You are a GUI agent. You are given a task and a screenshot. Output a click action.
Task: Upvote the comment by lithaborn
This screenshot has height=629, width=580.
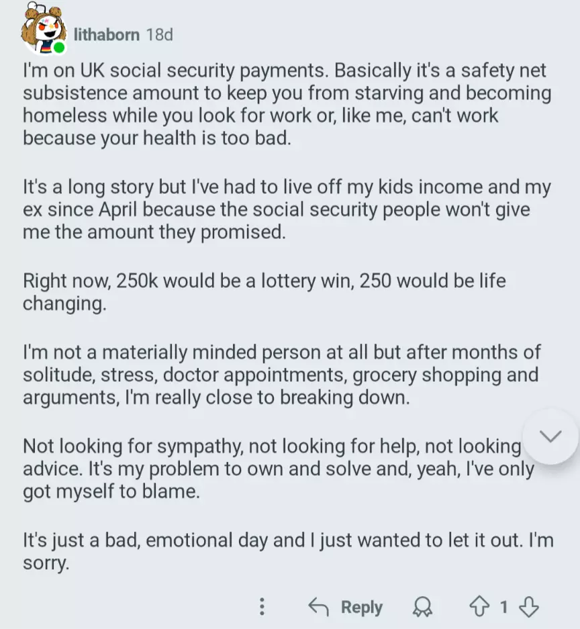(479, 607)
